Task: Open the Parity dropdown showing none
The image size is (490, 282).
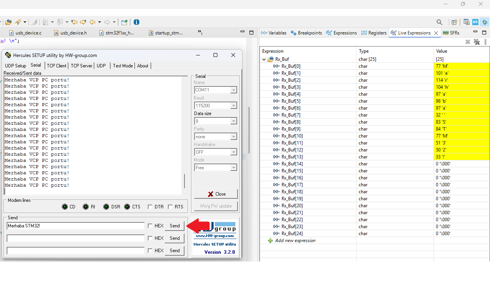Action: [234, 136]
